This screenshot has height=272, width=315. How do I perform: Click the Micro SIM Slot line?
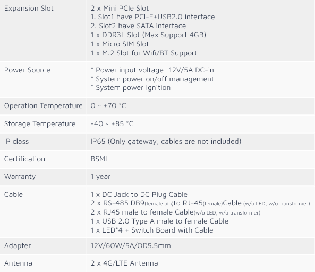120,44
